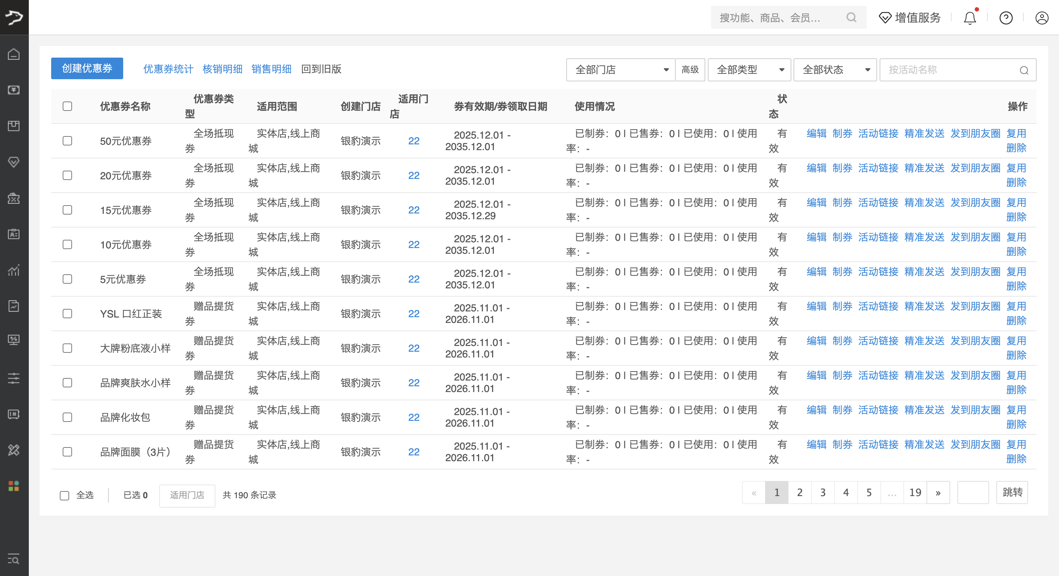Open the colorful apps grid icon

tap(14, 486)
